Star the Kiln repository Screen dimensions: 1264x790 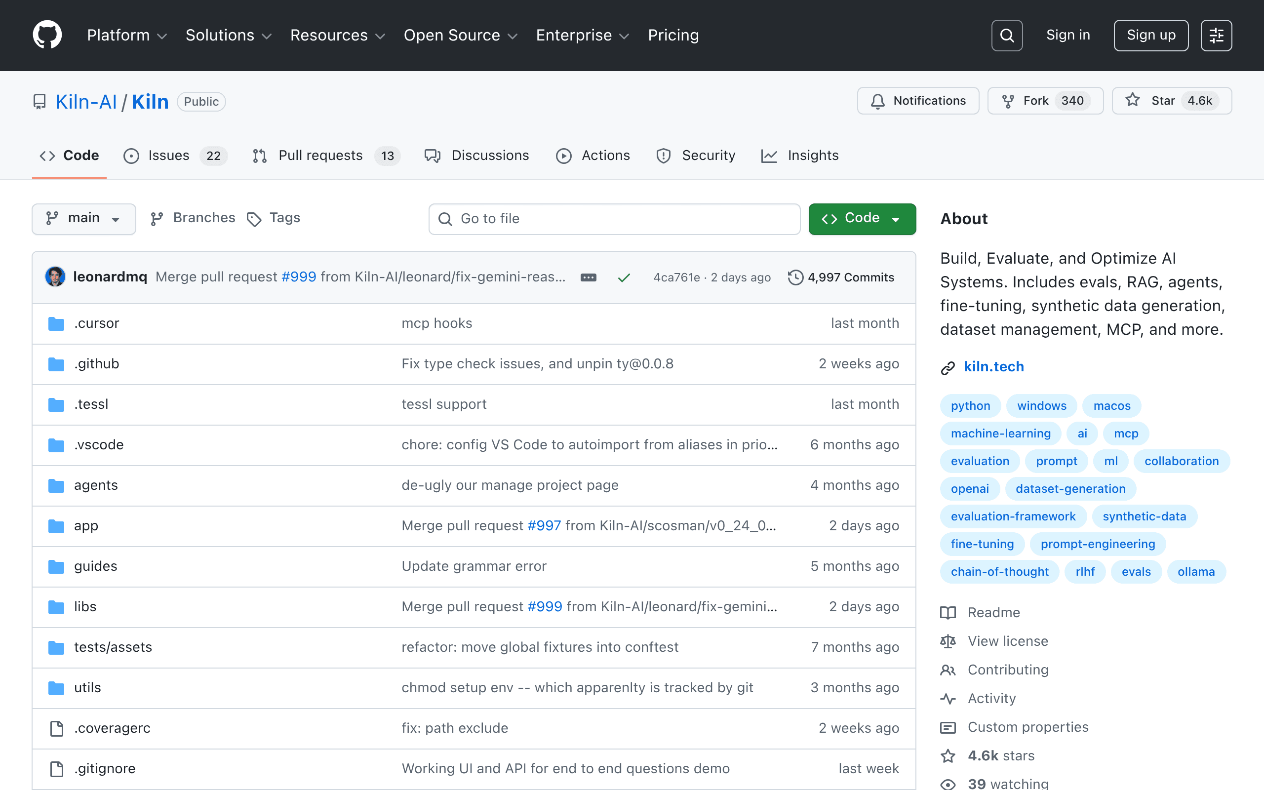(1172, 101)
